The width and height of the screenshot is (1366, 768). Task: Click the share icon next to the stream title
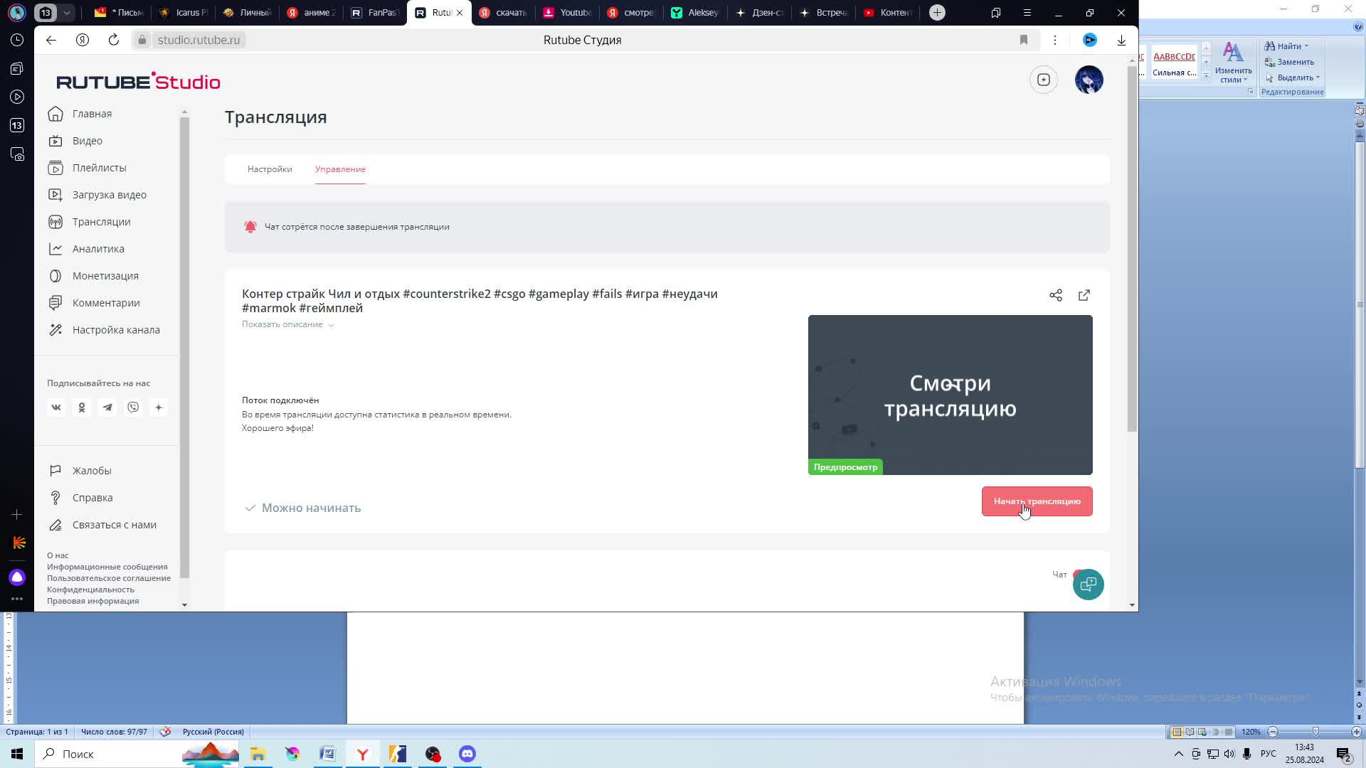(x=1056, y=295)
